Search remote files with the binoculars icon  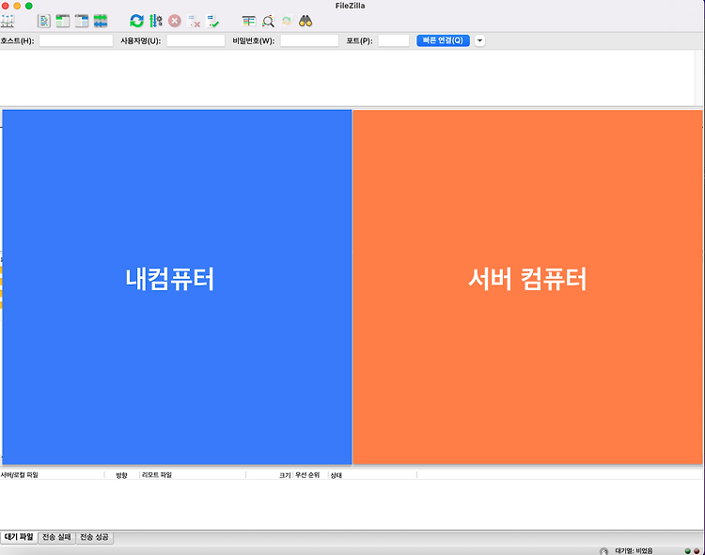click(x=305, y=21)
